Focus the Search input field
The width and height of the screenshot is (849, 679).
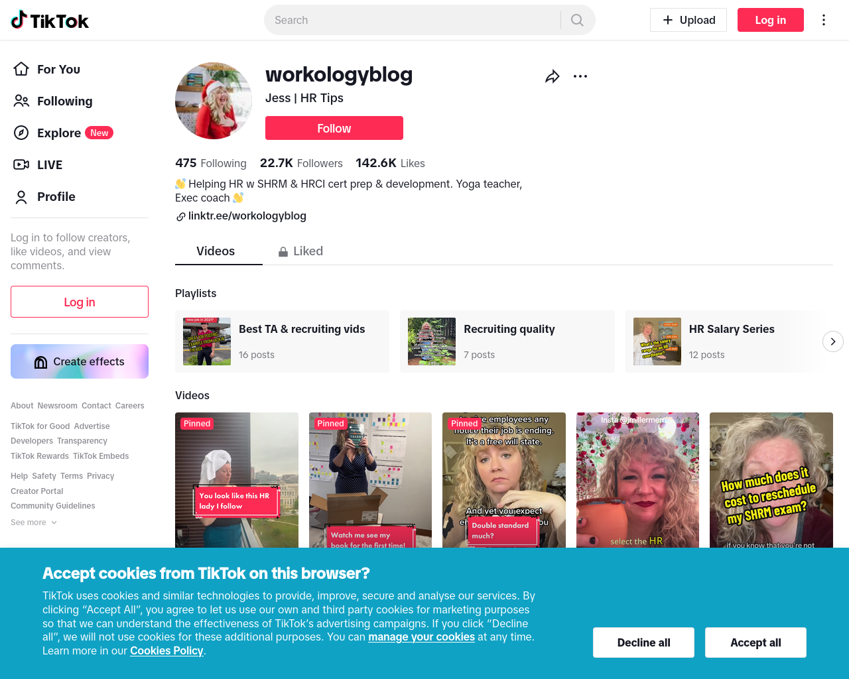coord(412,20)
